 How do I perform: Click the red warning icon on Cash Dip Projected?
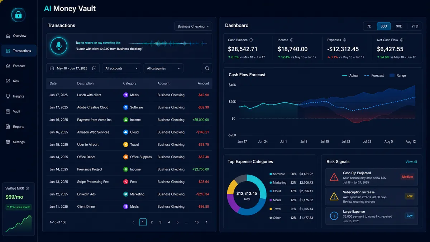click(334, 177)
